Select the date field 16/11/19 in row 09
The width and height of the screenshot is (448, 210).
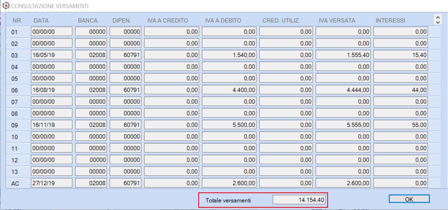(x=52, y=125)
